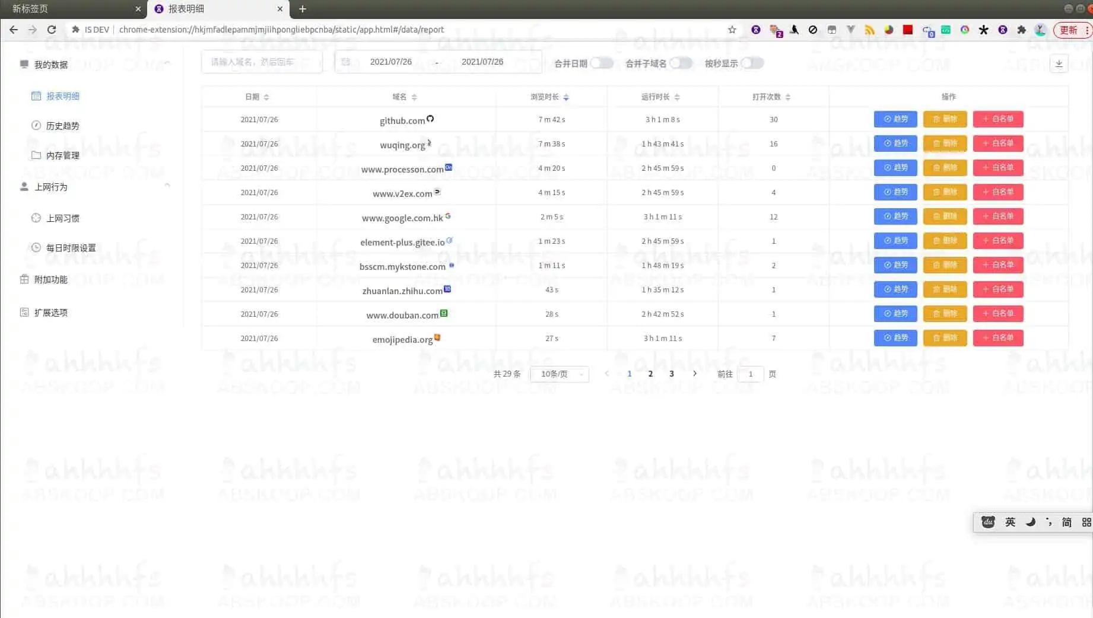Screen dimensions: 1093x618
Task: Click the export download icon top right
Action: 1059,63
